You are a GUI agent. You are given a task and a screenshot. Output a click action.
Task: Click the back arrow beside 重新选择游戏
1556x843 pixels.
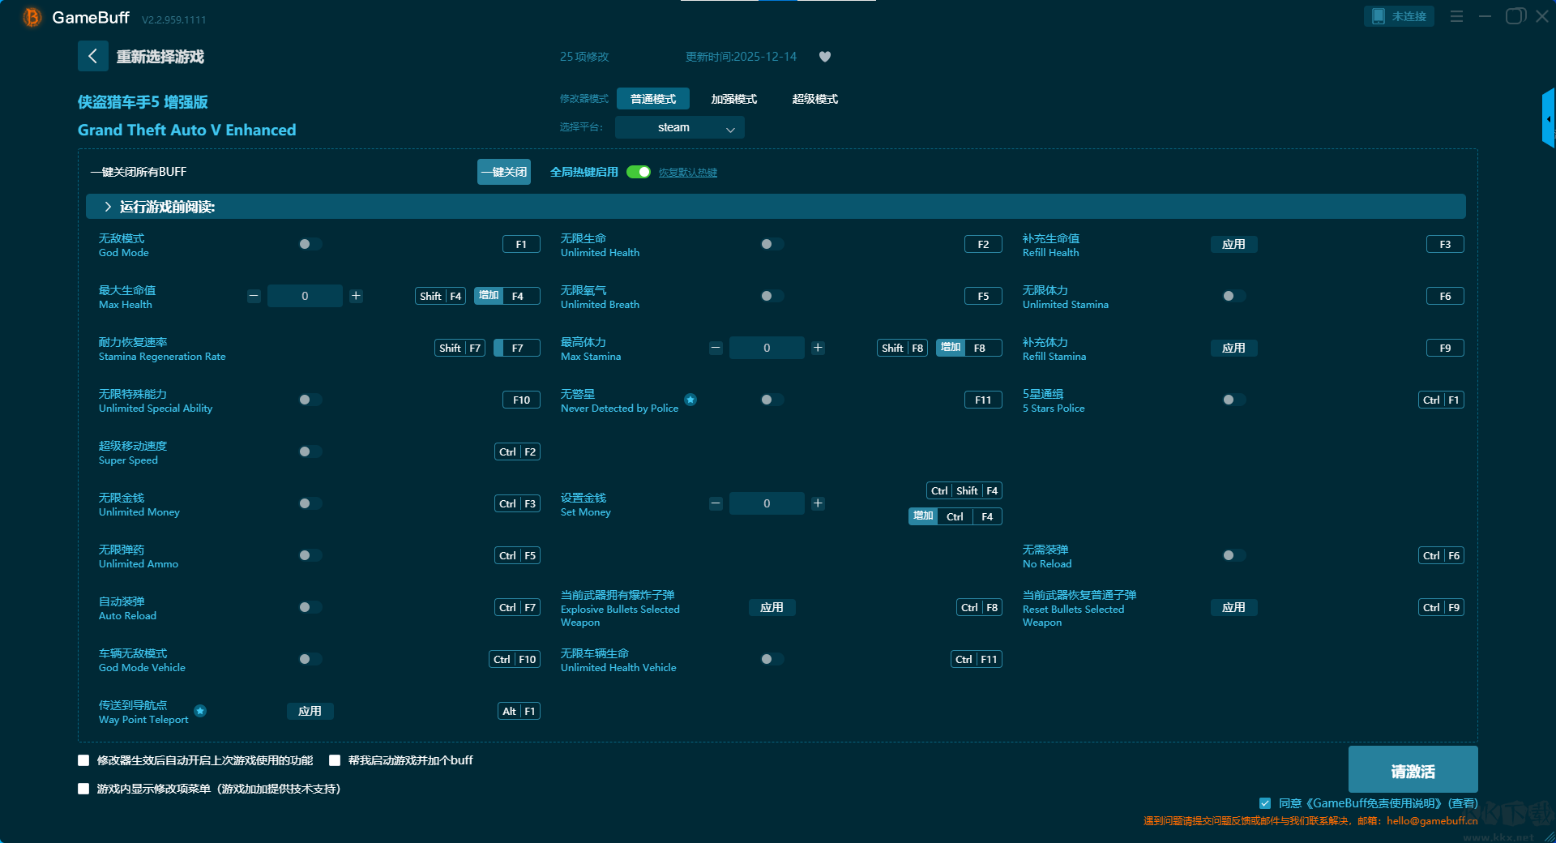(x=92, y=56)
